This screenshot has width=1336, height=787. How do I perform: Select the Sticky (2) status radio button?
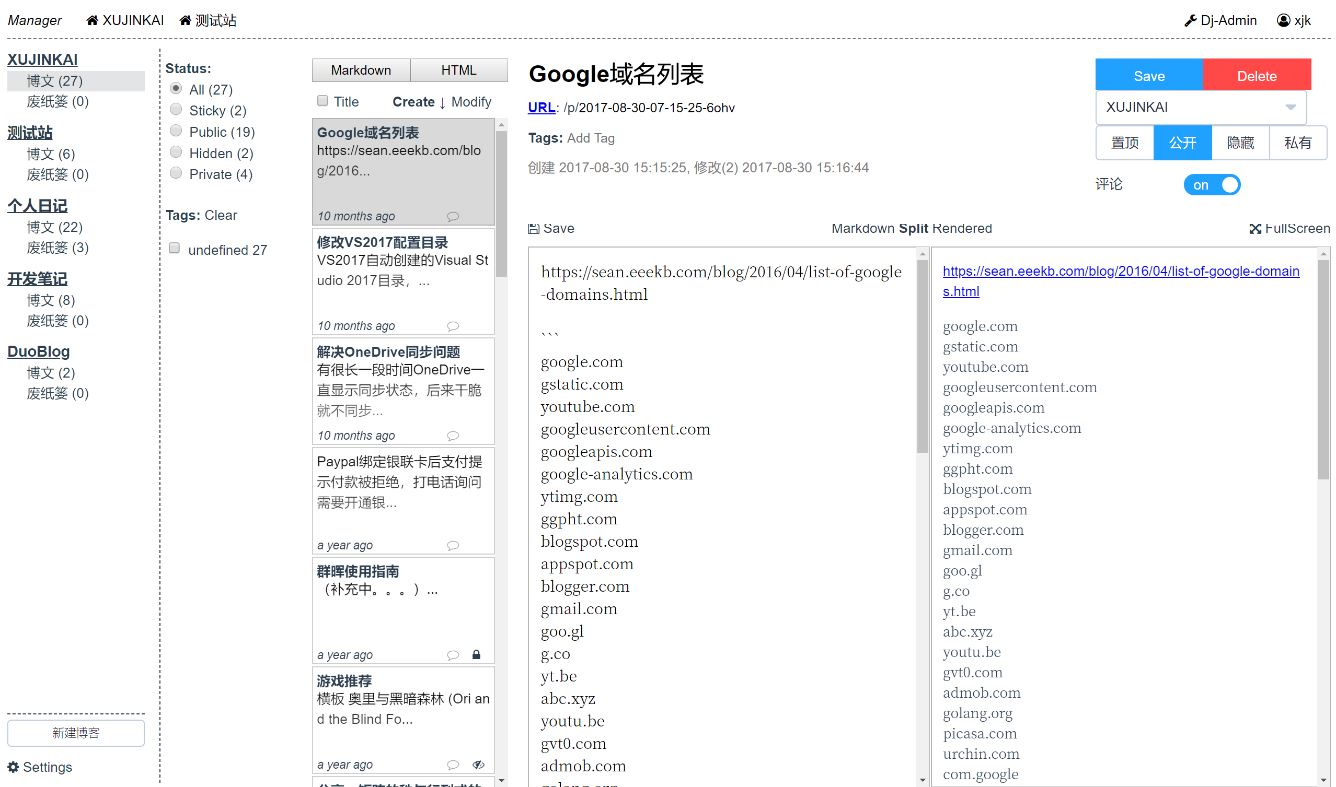click(176, 110)
